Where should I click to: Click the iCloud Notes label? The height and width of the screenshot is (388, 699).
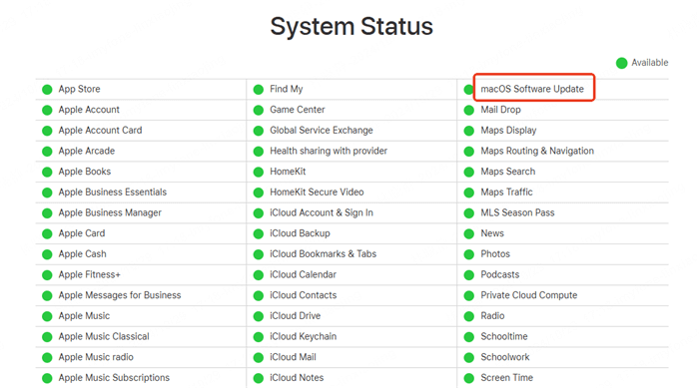pos(297,378)
